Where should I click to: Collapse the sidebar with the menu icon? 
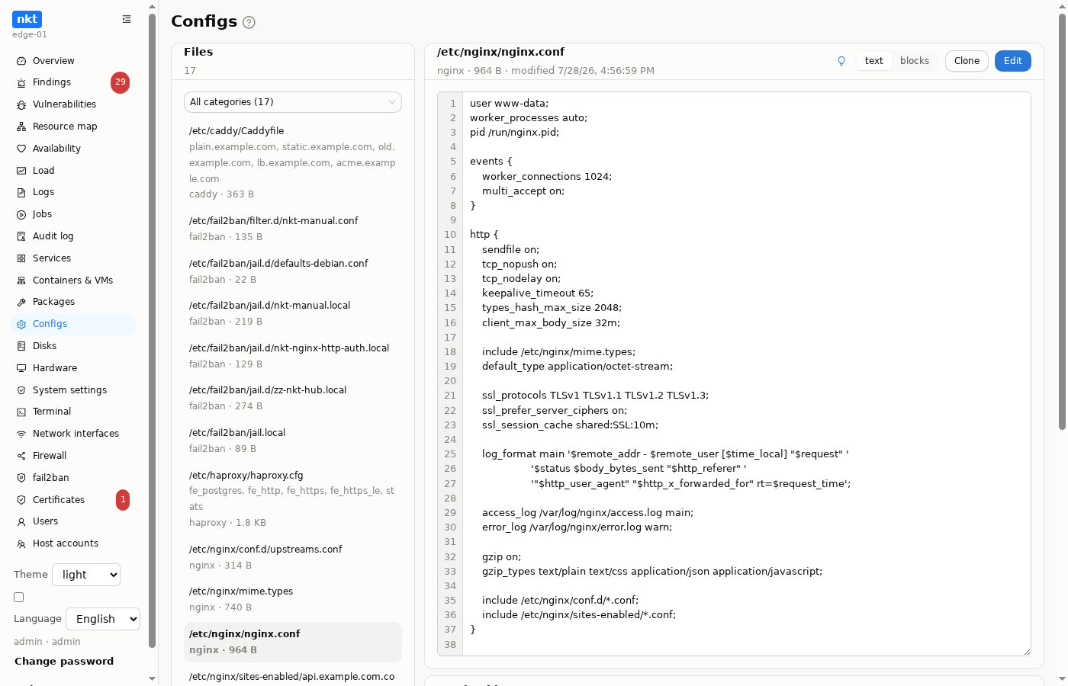(127, 19)
